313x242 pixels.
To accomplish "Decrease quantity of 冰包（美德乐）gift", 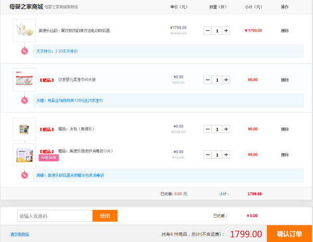I will click(x=208, y=129).
